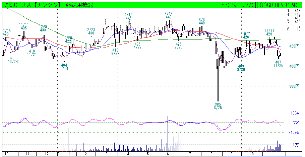The image size is (305, 157).
Task: Click the 407 11/25 low annotation
Action: [x=278, y=64]
